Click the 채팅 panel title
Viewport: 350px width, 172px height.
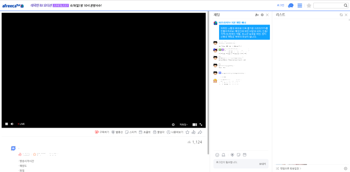217,15
